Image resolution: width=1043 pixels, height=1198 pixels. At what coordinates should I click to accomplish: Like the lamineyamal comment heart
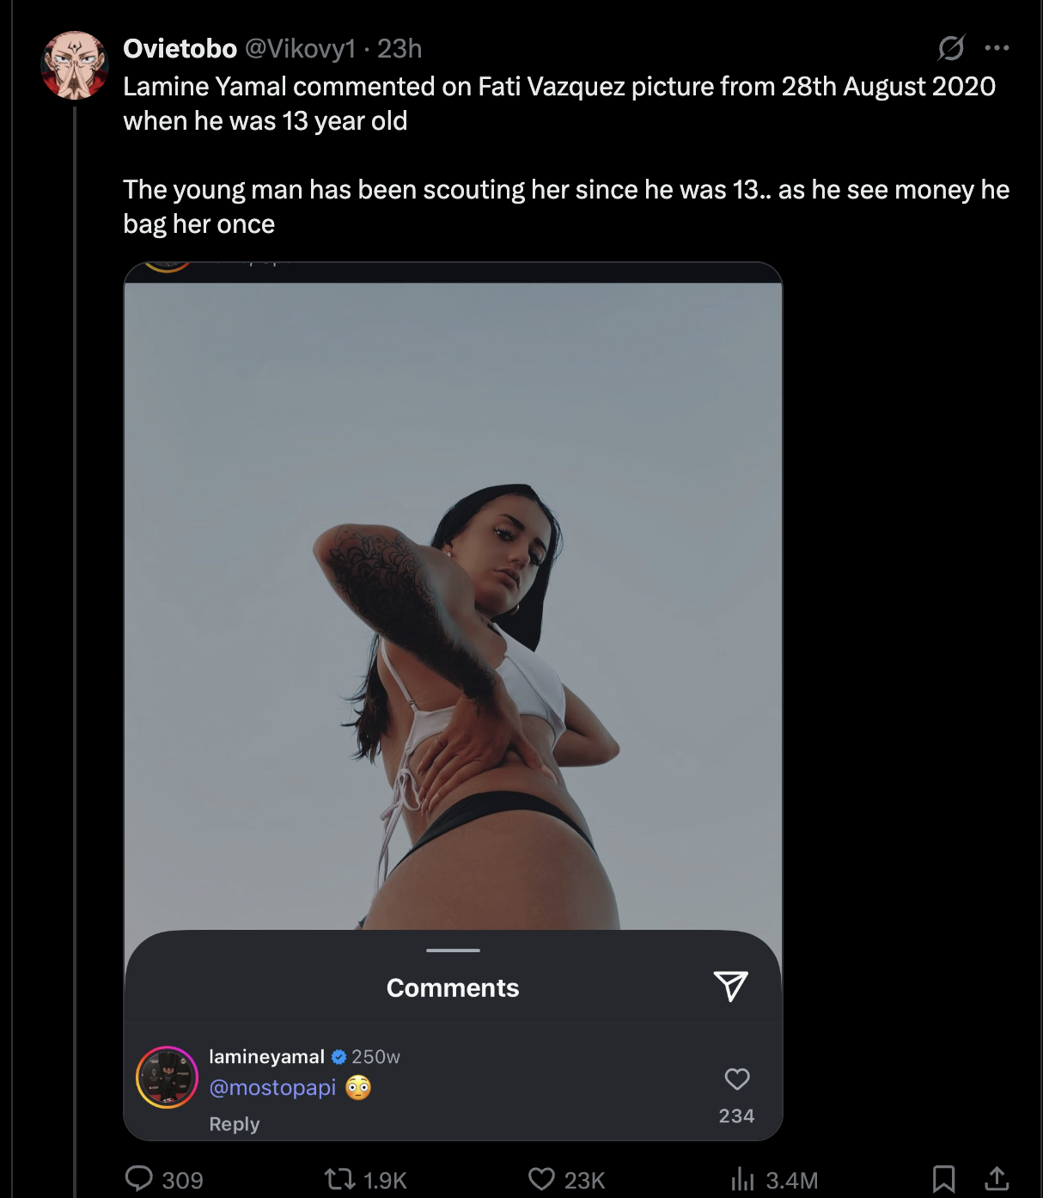(737, 1079)
